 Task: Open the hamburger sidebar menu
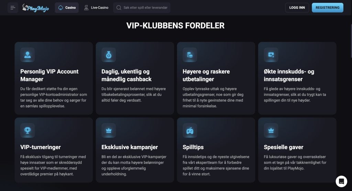coord(13,8)
